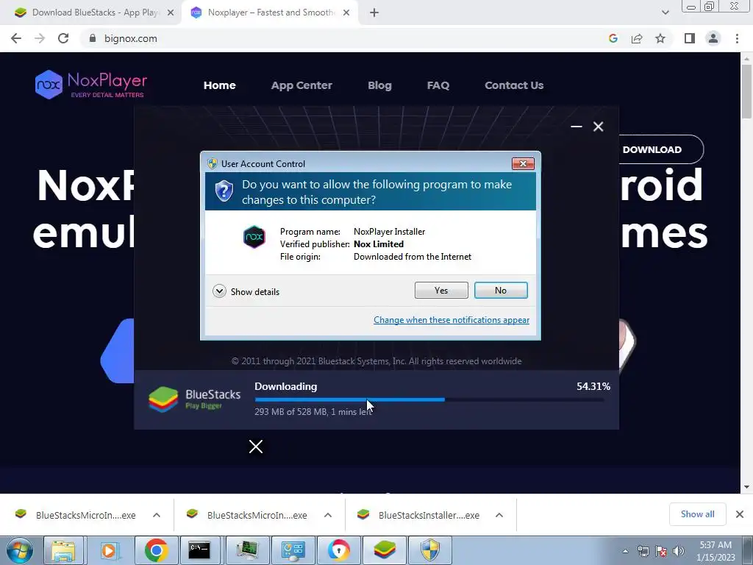Click the taskbar clock showing 5:37 AM

[715, 551]
